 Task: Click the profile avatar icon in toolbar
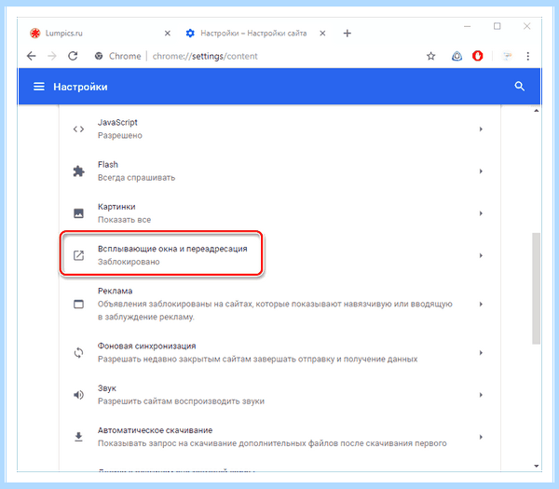pos(507,56)
